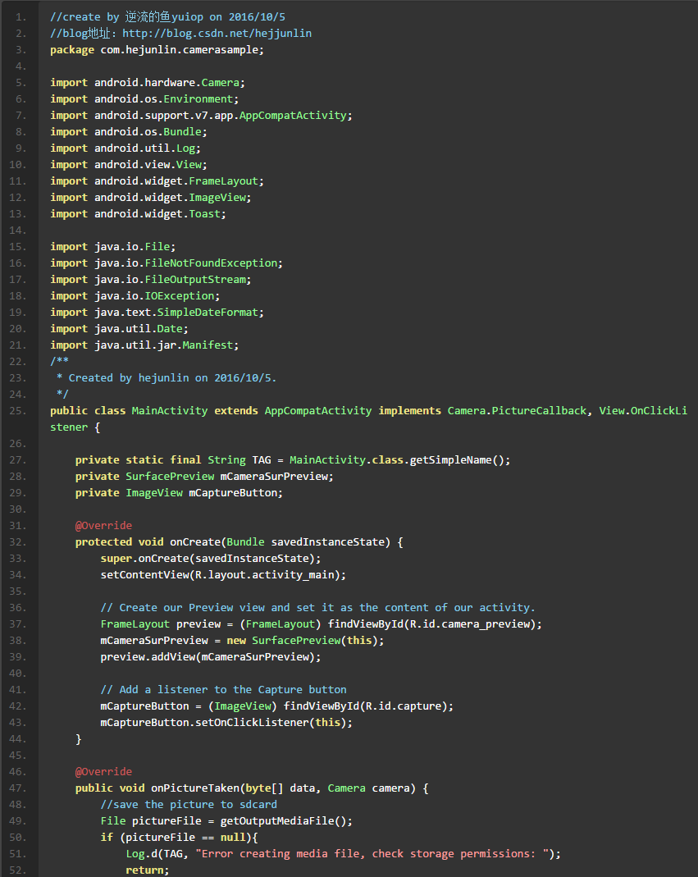Viewport: 698px width, 877px height.
Task: Click '//save the picture to sdcard' comment
Action: pyautogui.click(x=189, y=804)
